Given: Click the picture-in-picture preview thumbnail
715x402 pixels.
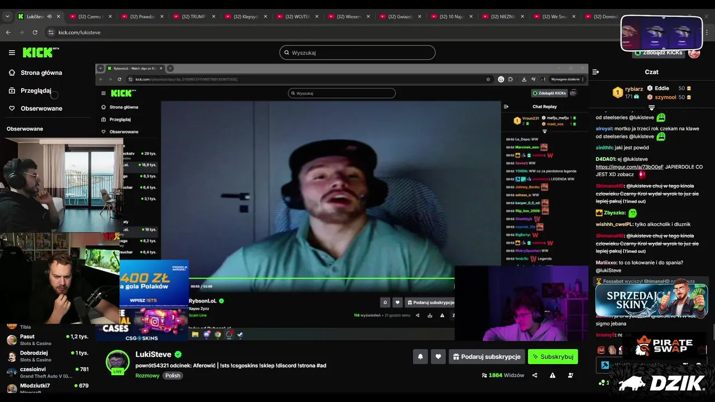Looking at the screenshot, I should 661,33.
